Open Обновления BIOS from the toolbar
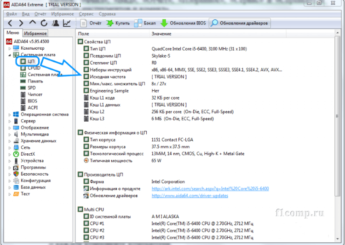Image resolution: width=345 pixels, height=245 pixels. tap(183, 23)
